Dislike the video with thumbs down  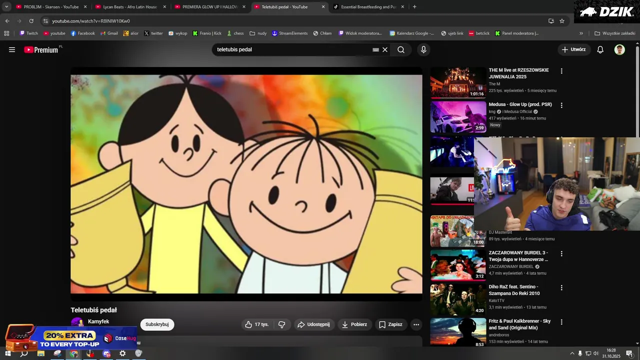click(282, 324)
